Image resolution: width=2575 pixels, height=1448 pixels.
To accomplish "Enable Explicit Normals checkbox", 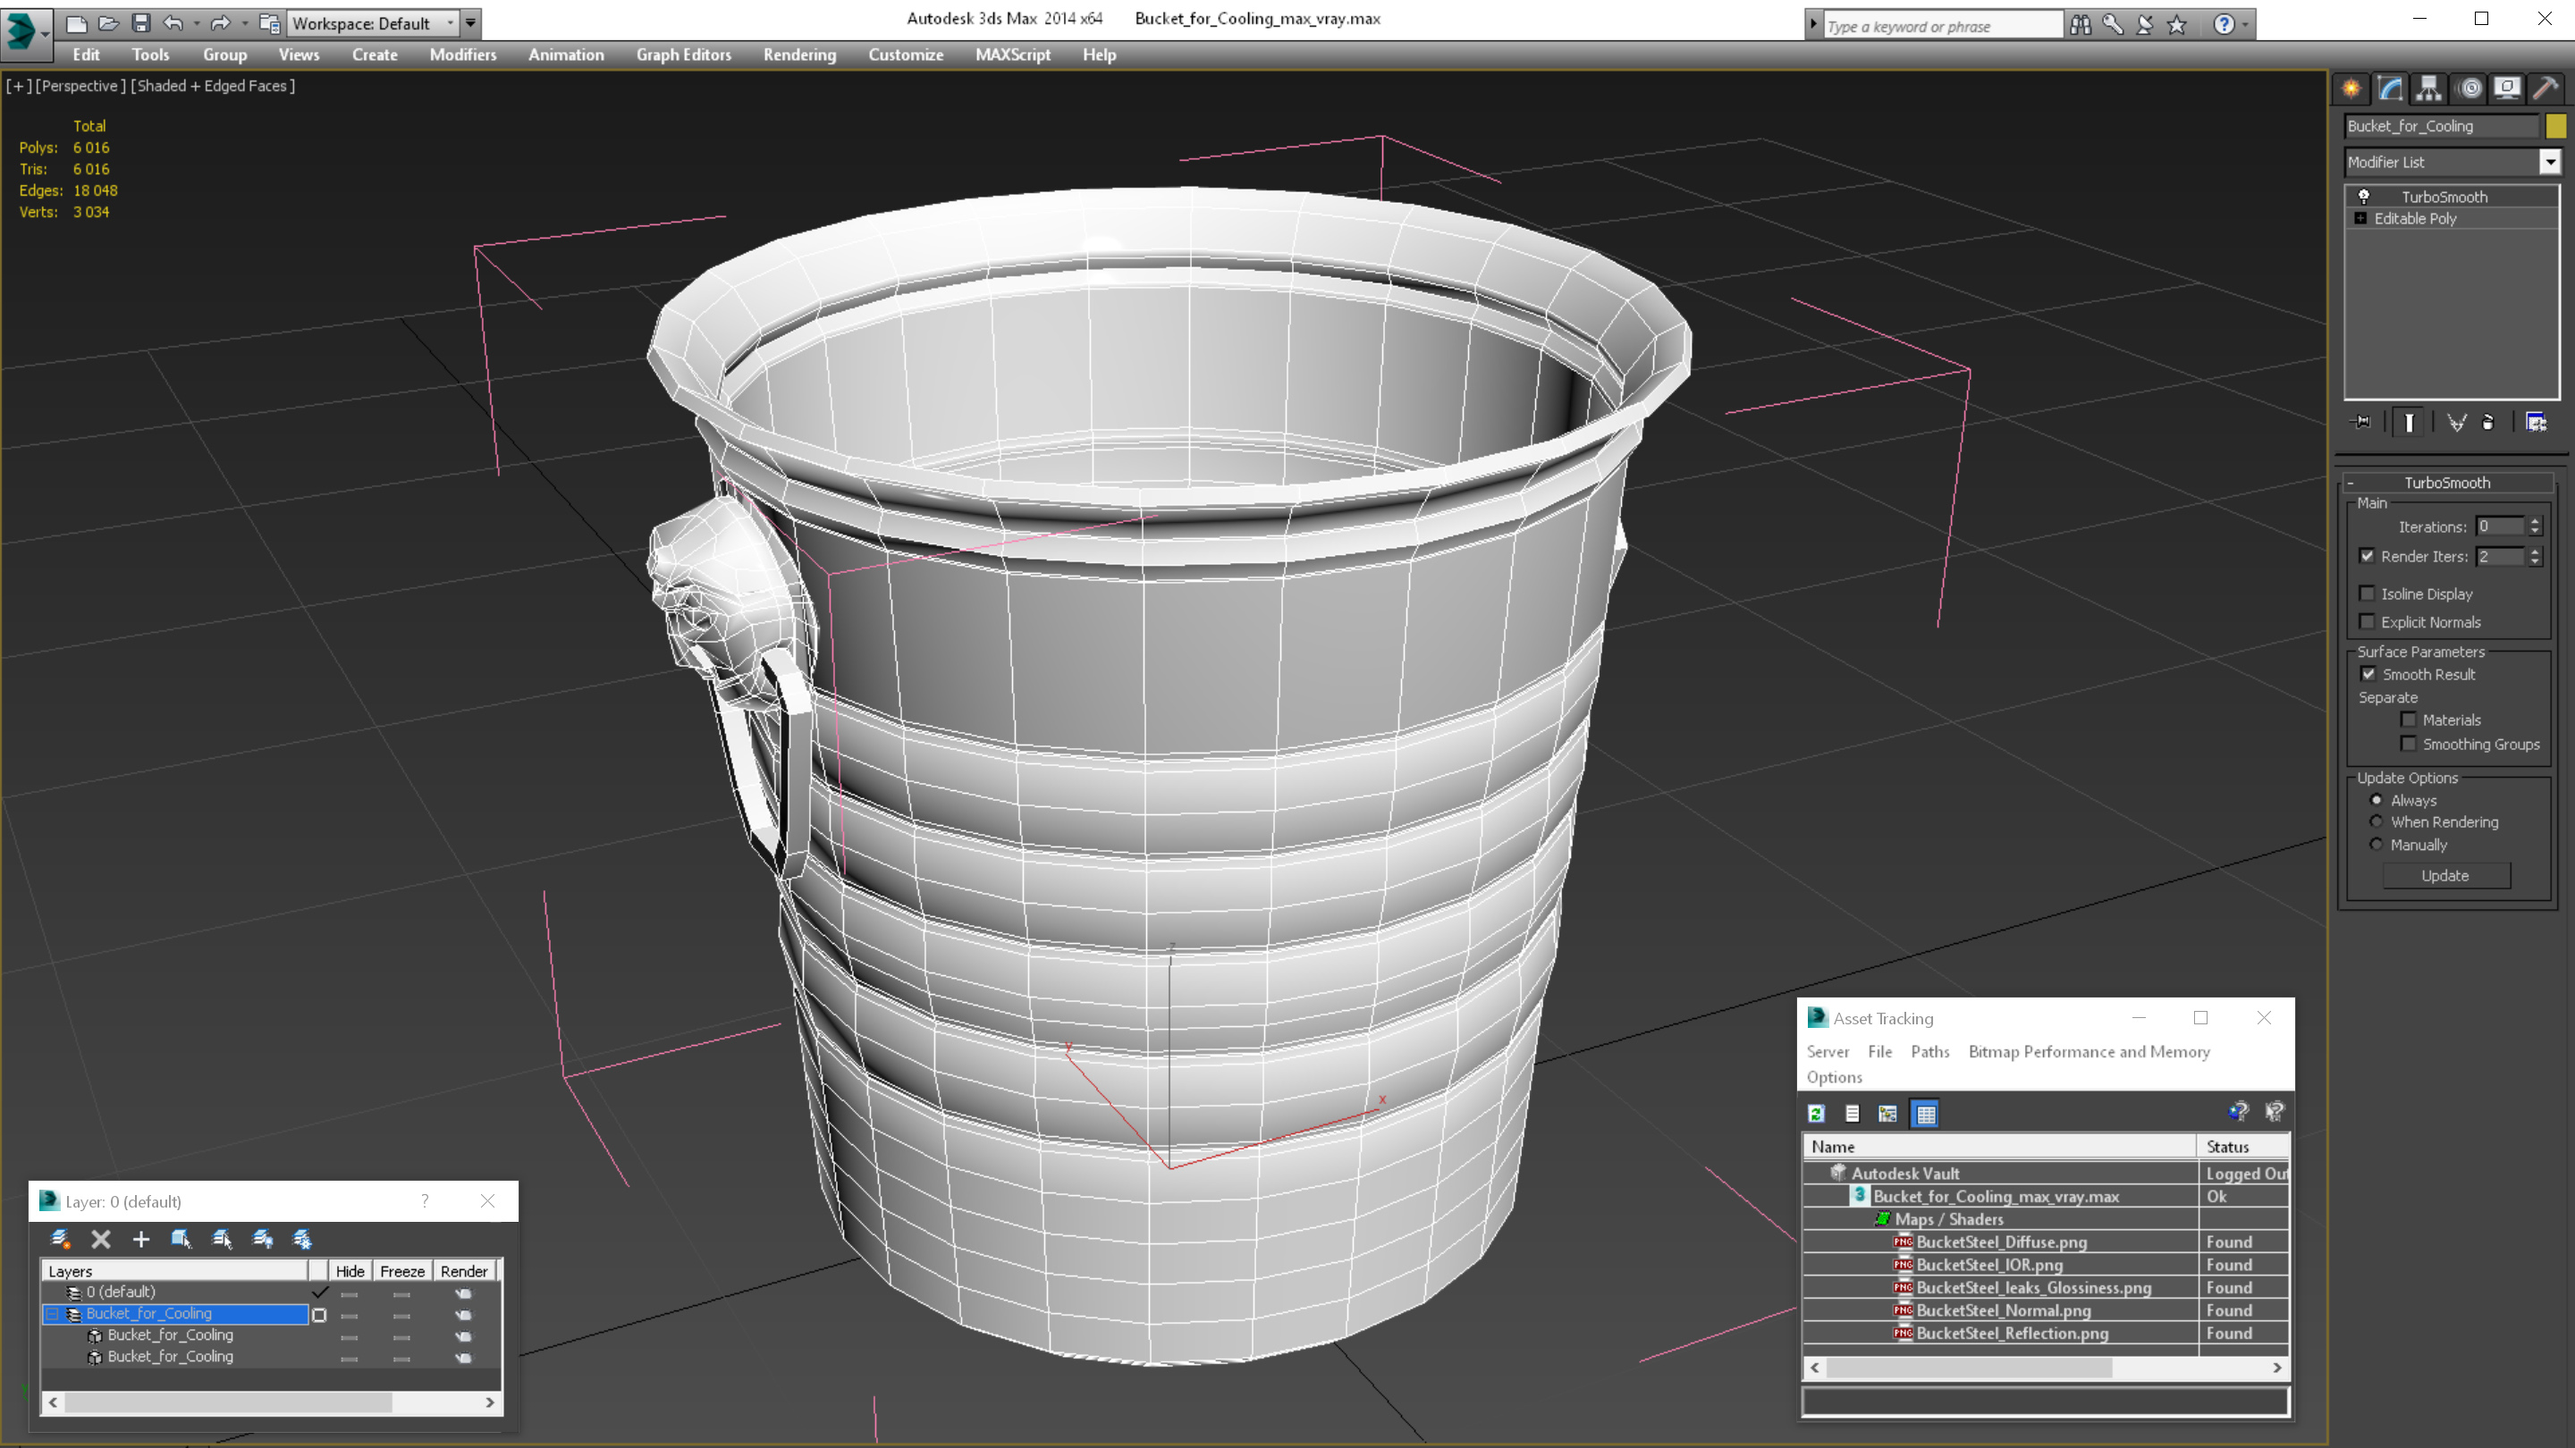I will [2367, 621].
